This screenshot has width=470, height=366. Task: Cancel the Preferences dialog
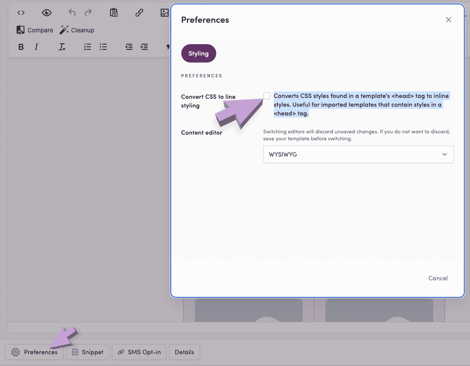(438, 278)
